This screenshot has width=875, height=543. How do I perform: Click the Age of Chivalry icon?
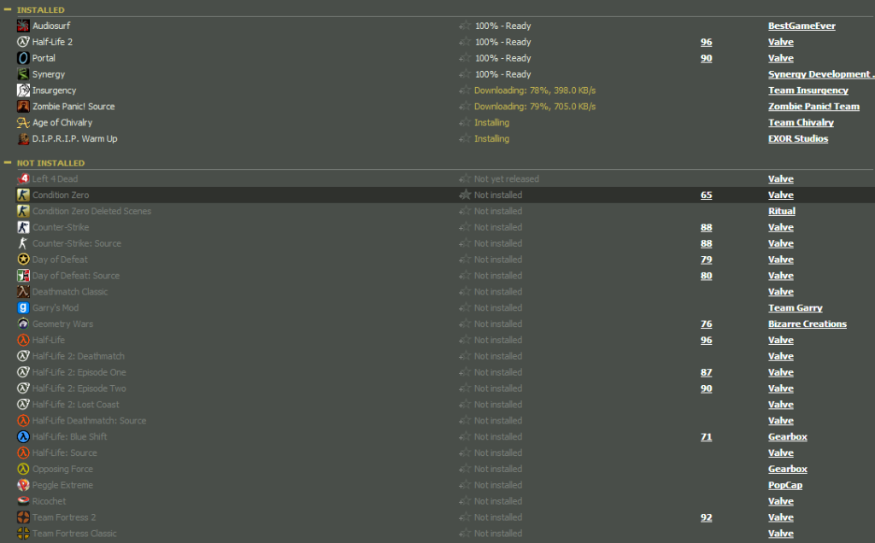pyautogui.click(x=23, y=123)
